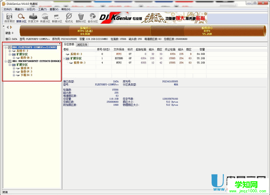Go to previous disk with left arrow
The image size is (270, 195).
coord(8,27)
